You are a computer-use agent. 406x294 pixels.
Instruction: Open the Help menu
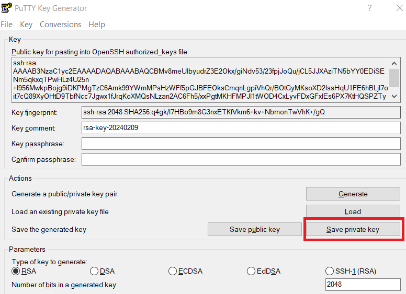[x=97, y=25]
